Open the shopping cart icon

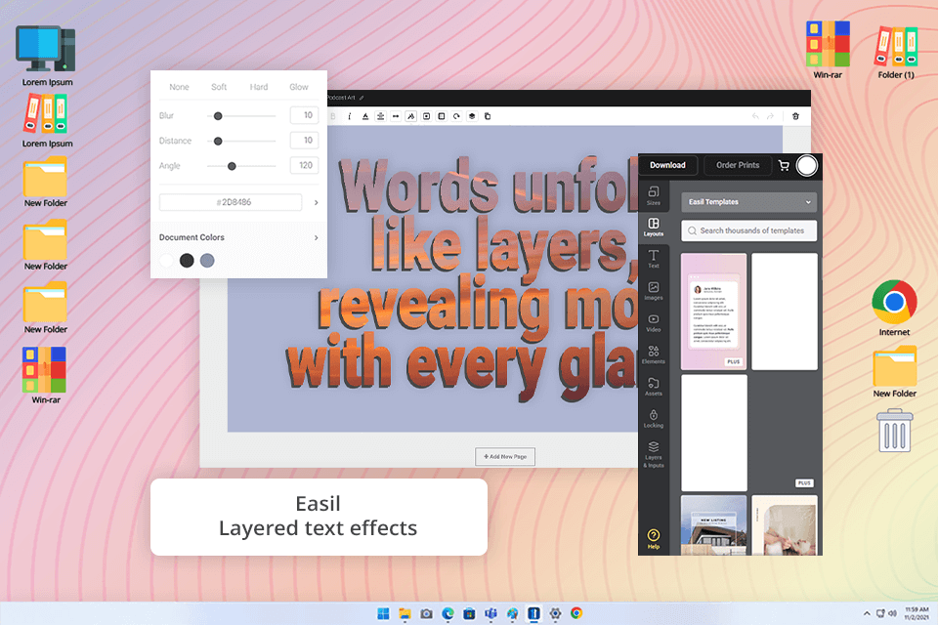[x=784, y=166]
